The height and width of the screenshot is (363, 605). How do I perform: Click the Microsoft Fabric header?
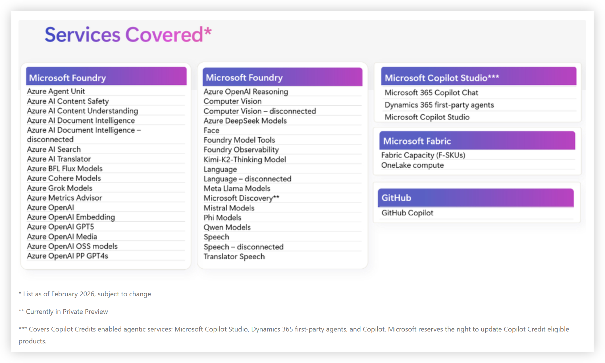(417, 141)
